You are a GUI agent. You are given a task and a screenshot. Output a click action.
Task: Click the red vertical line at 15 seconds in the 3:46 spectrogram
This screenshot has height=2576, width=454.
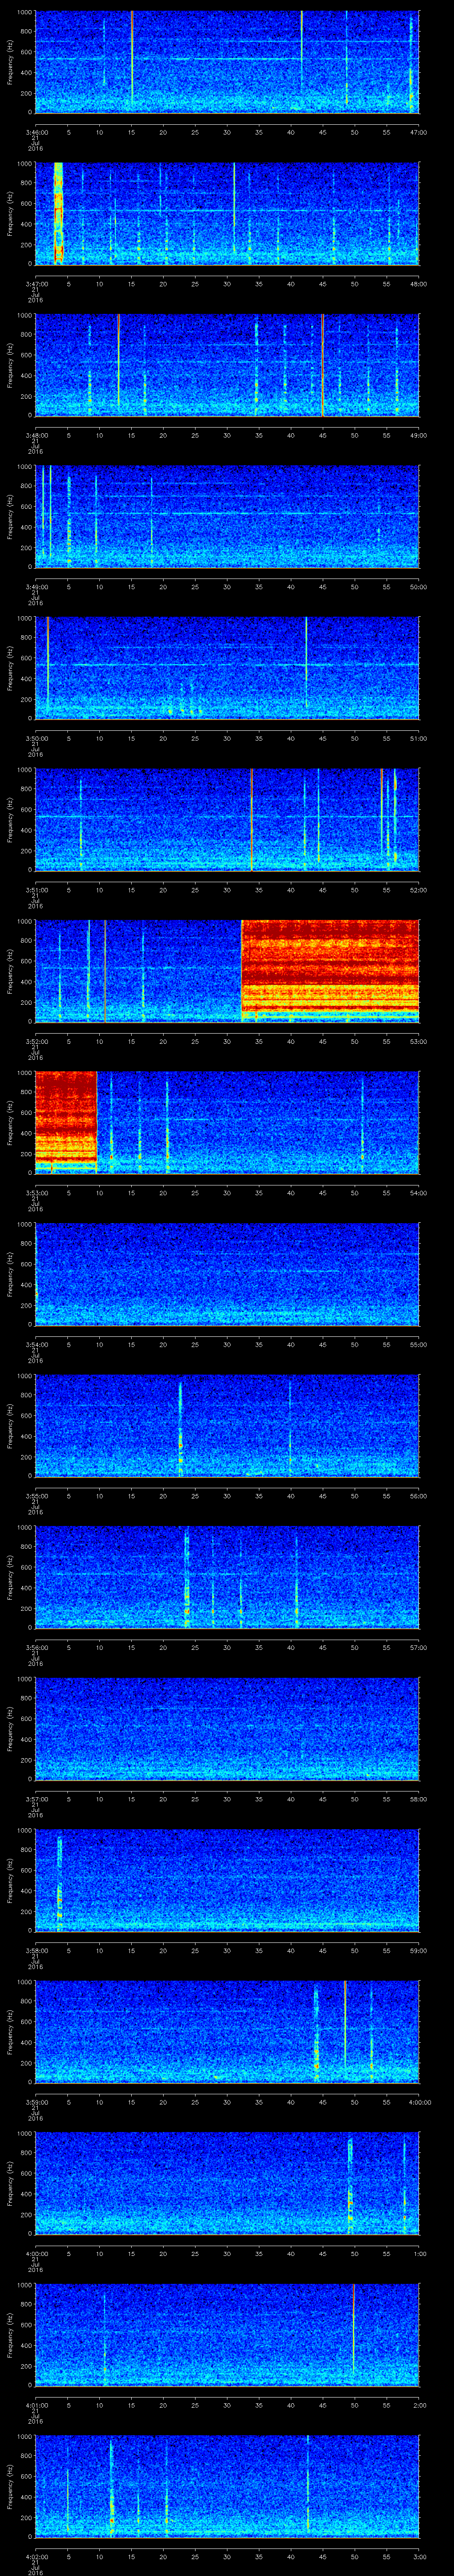[x=132, y=58]
